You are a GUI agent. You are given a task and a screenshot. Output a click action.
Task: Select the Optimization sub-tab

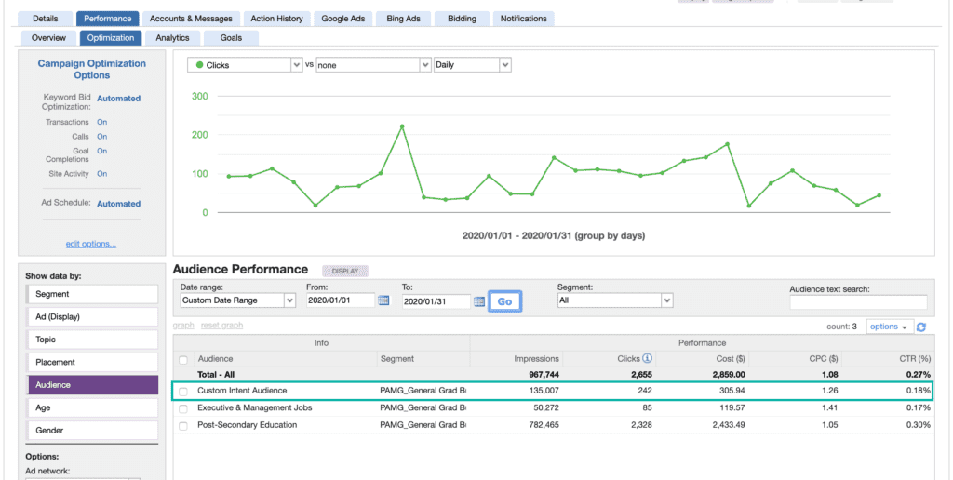pos(111,37)
